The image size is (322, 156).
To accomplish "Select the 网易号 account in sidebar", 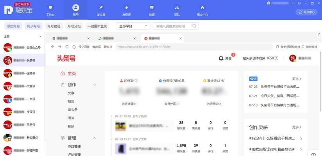I will pos(22,125).
